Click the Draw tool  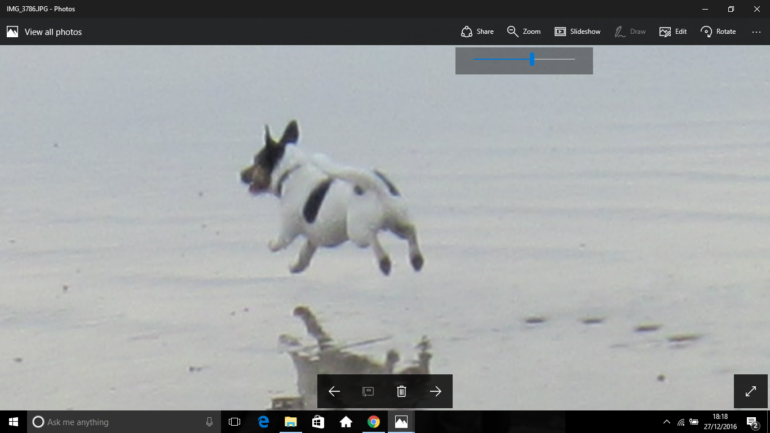[x=630, y=32]
